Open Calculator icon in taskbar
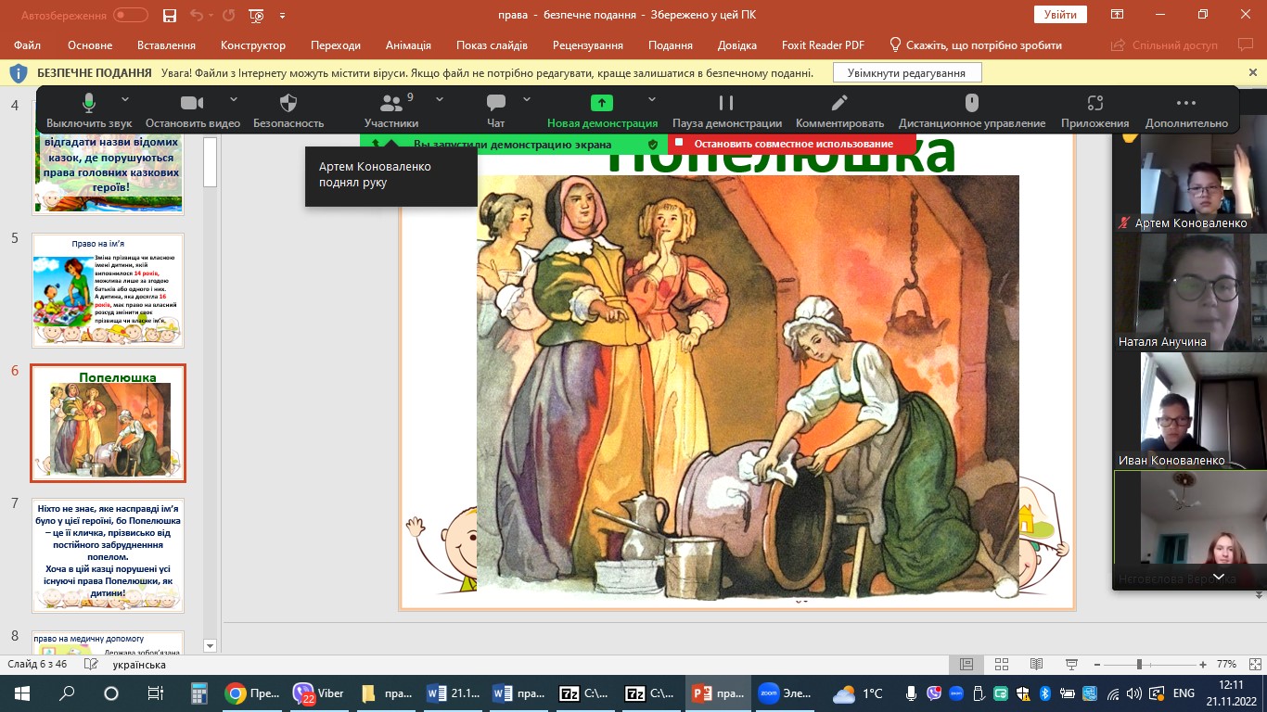1267x712 pixels. pyautogui.click(x=198, y=693)
